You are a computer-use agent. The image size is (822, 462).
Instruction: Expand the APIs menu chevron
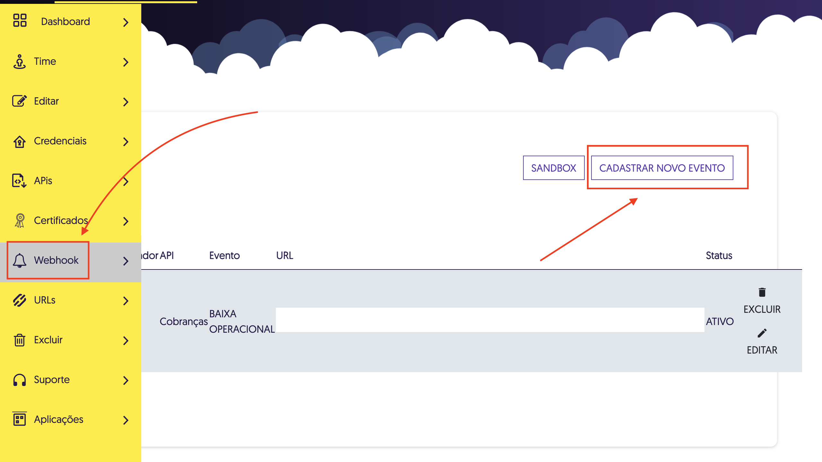click(x=126, y=181)
